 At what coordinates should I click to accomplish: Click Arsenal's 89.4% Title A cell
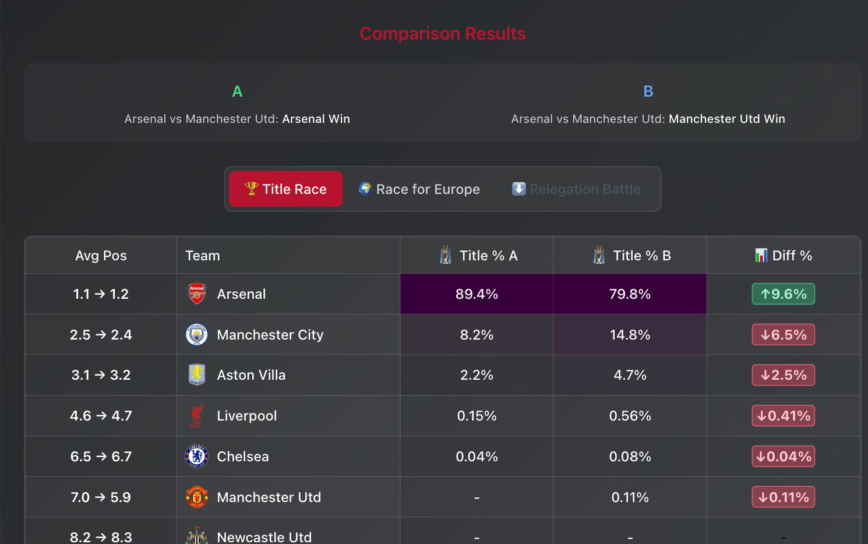pyautogui.click(x=477, y=294)
